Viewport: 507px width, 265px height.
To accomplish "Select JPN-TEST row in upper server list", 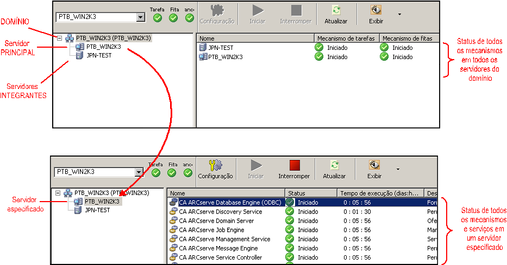I will pyautogui.click(x=318, y=48).
